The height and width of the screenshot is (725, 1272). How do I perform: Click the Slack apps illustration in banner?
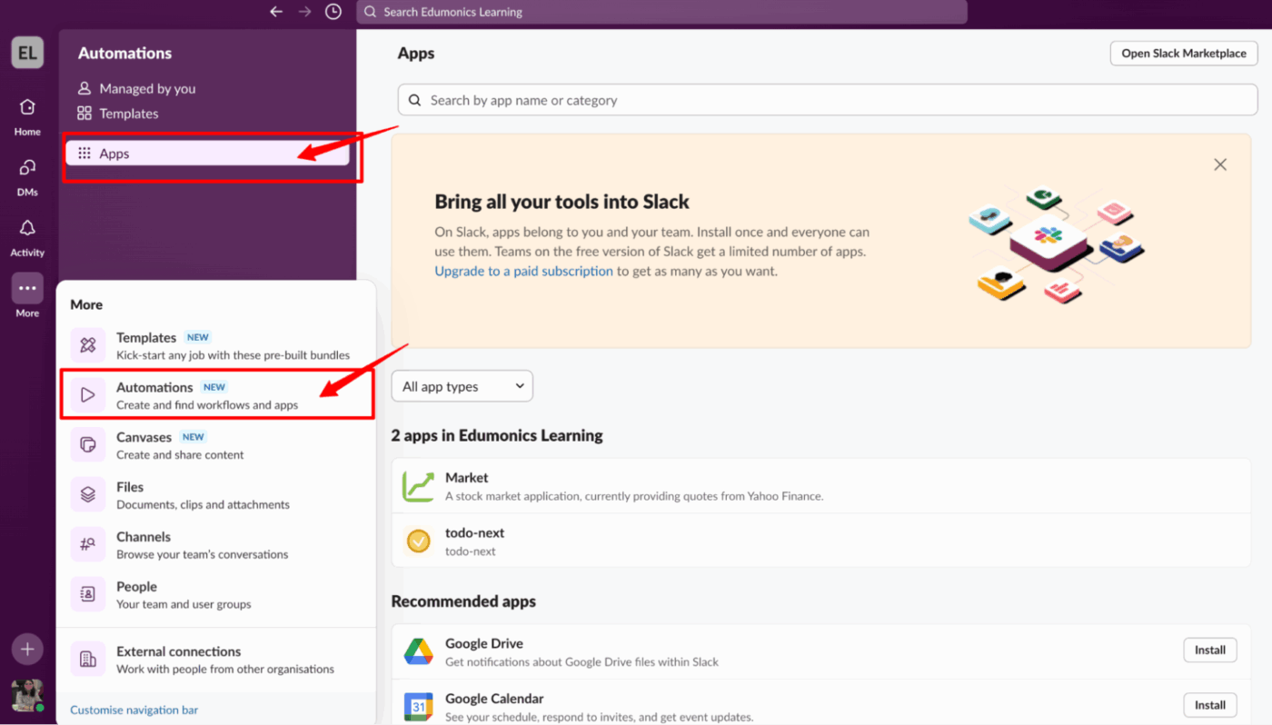[x=1056, y=244]
